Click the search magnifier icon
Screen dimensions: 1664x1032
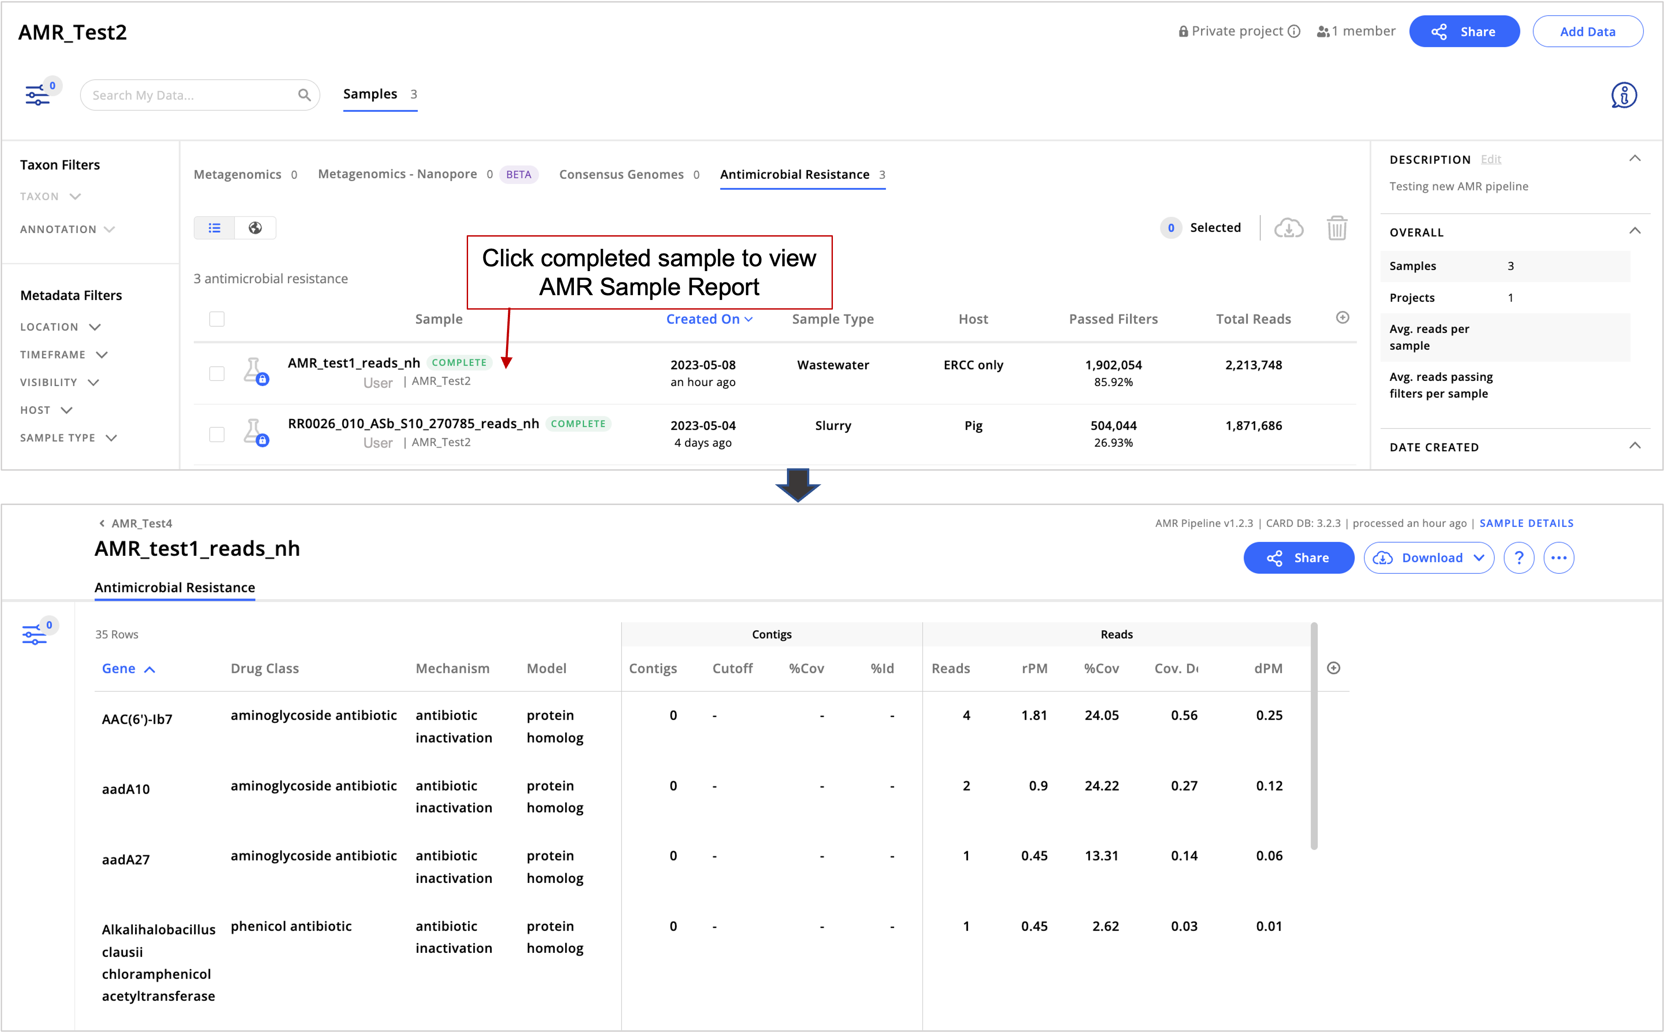click(x=304, y=95)
